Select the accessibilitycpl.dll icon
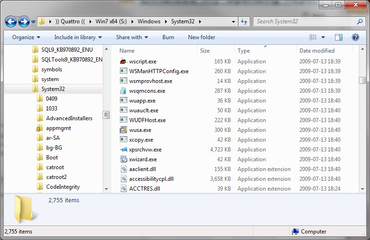 (x=124, y=178)
